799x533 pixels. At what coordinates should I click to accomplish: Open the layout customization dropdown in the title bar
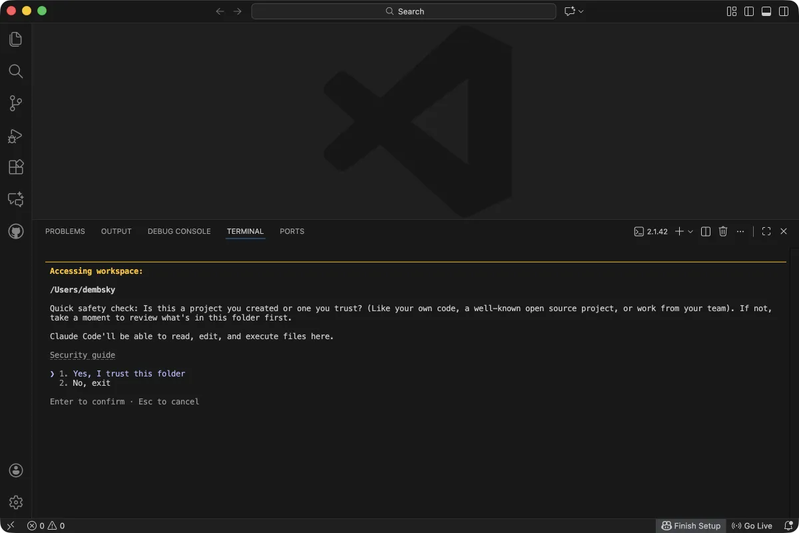(732, 11)
